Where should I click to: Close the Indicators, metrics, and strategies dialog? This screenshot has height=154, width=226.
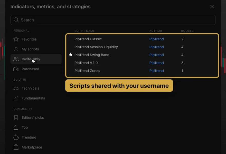212,6
